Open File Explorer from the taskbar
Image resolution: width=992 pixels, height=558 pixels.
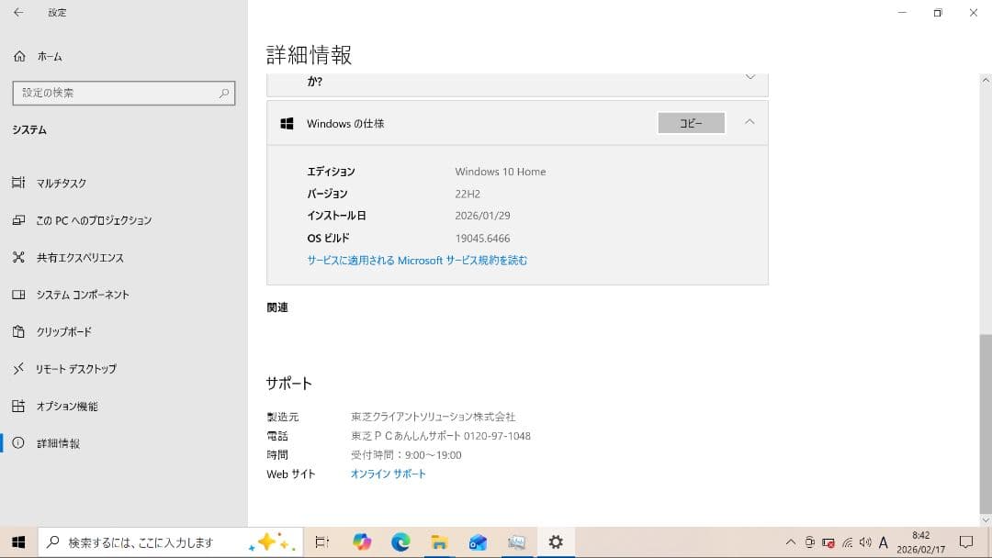tap(439, 542)
